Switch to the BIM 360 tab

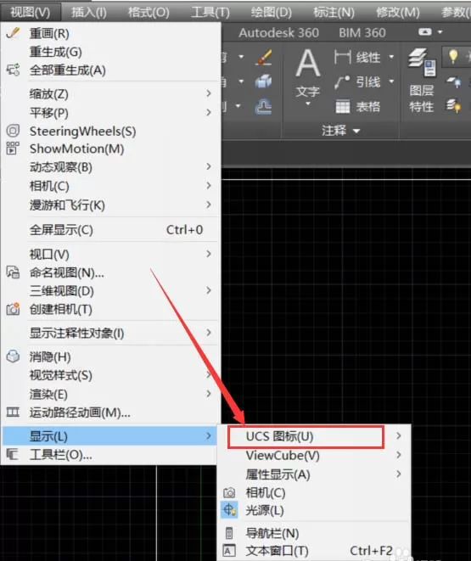click(362, 33)
